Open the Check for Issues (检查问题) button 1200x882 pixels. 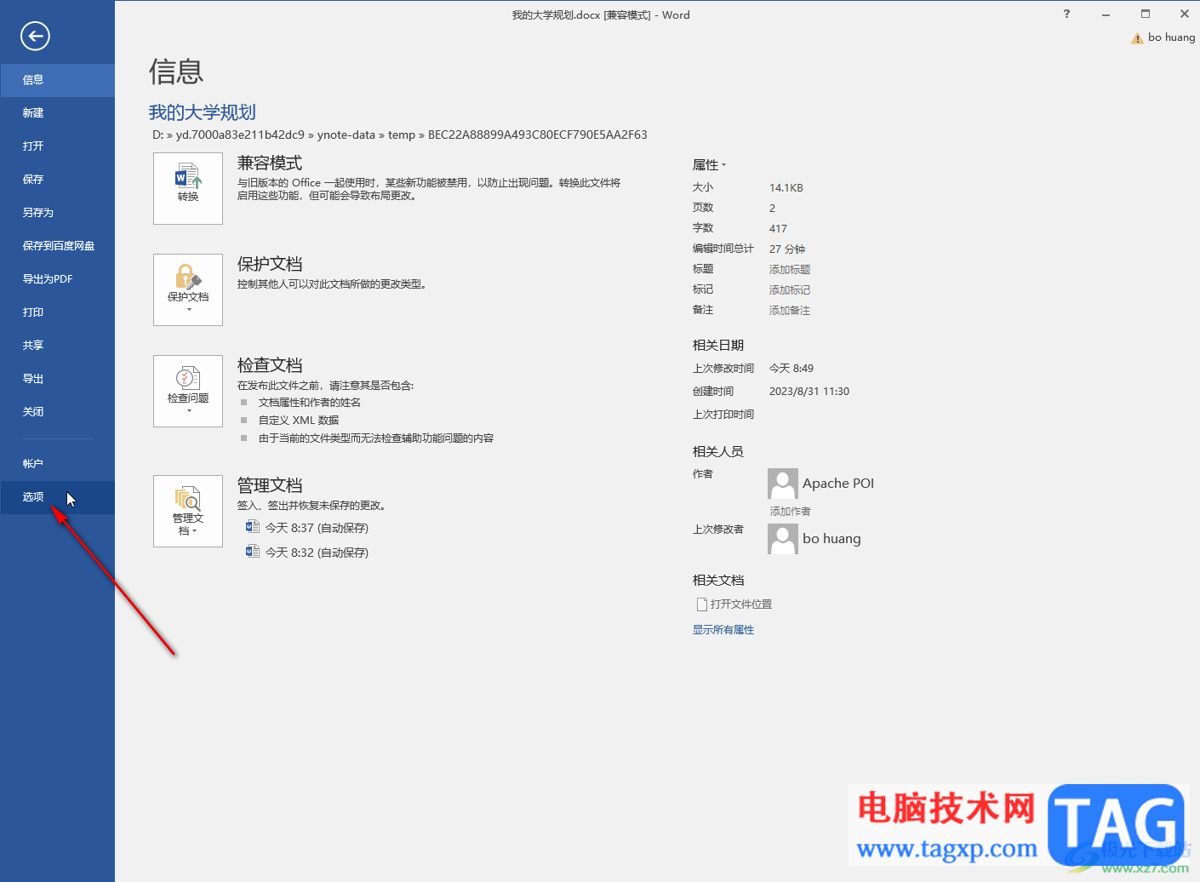click(x=188, y=391)
